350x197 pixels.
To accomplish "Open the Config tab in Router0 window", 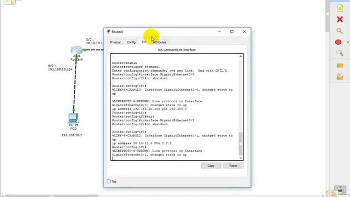I will click(x=131, y=42).
